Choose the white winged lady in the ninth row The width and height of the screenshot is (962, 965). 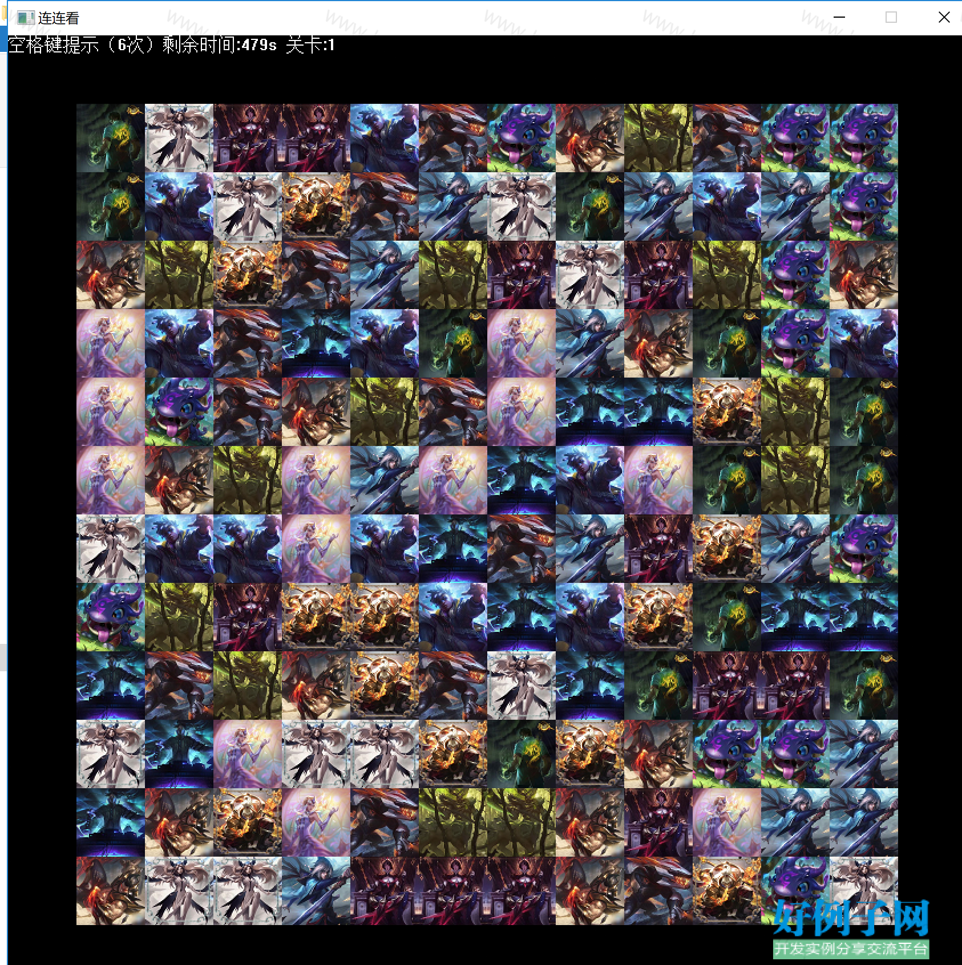522,686
